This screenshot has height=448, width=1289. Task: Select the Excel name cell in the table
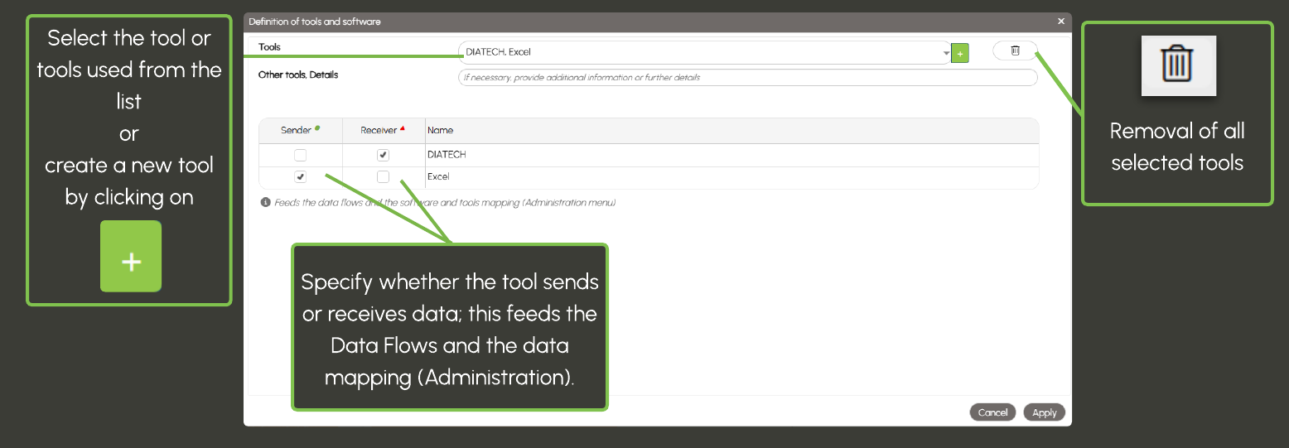pyautogui.click(x=439, y=177)
